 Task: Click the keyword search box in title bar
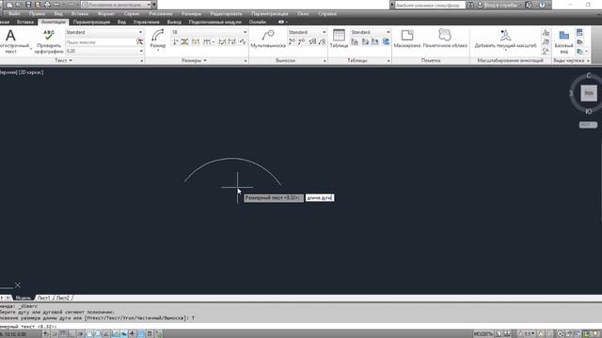pos(430,5)
